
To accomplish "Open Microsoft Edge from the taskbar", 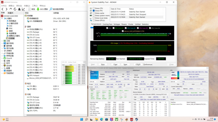I will tap(102, 119).
